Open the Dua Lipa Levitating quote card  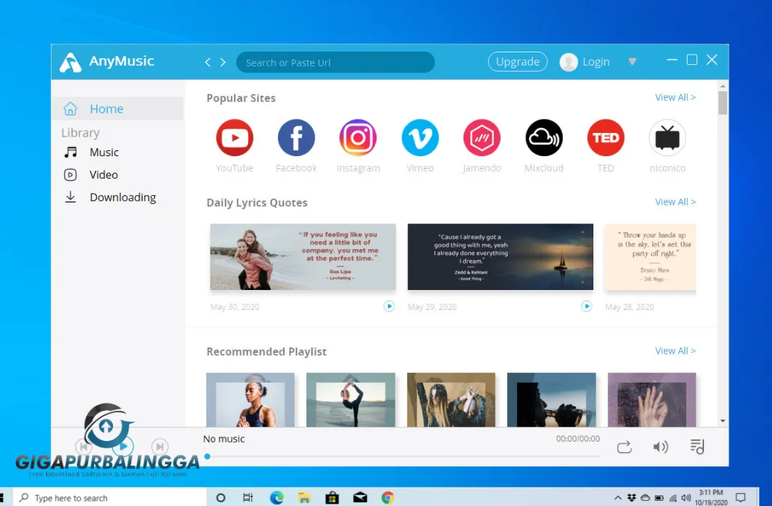(303, 257)
